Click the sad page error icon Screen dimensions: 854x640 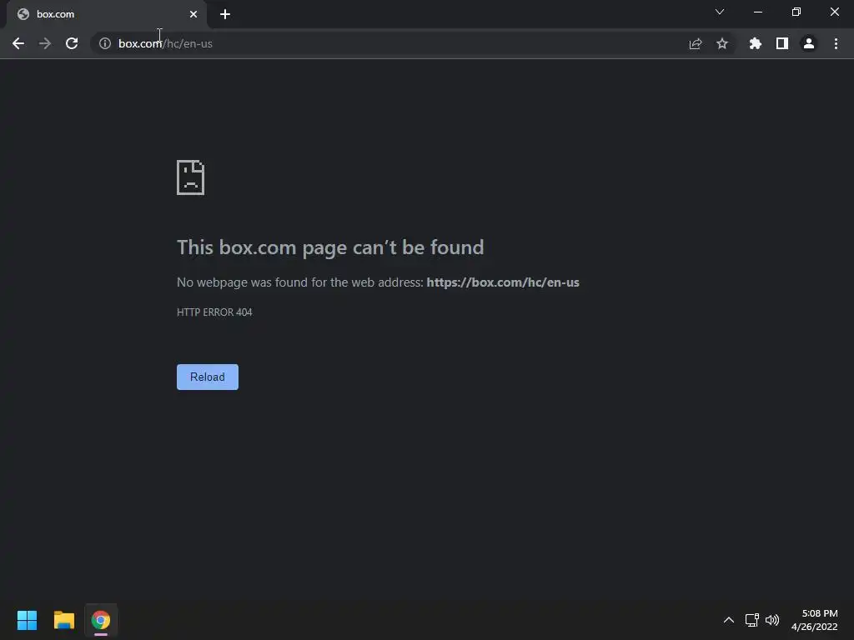pos(191,177)
